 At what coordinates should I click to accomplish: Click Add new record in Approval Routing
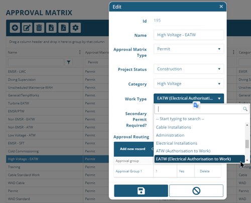point(133,149)
